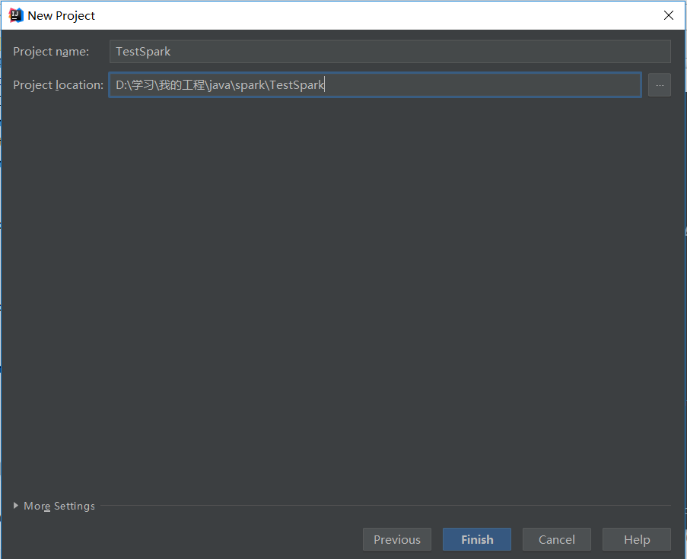Viewport: 687px width, 559px height.
Task: Click the Cancel button
Action: 556,539
